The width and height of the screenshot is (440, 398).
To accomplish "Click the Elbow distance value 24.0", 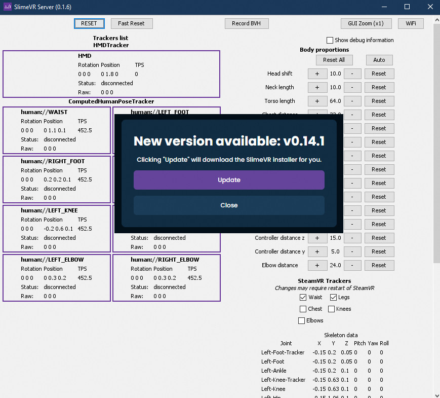I will click(x=336, y=265).
